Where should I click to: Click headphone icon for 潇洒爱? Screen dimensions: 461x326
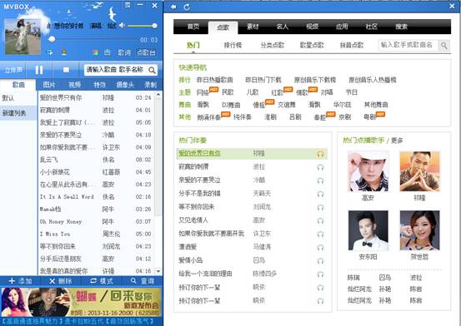click(320, 247)
